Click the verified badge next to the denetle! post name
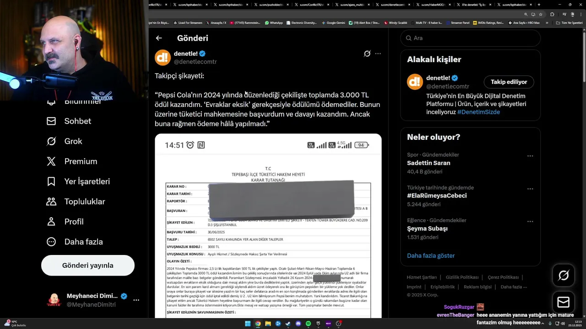This screenshot has height=329, width=586. click(x=202, y=53)
